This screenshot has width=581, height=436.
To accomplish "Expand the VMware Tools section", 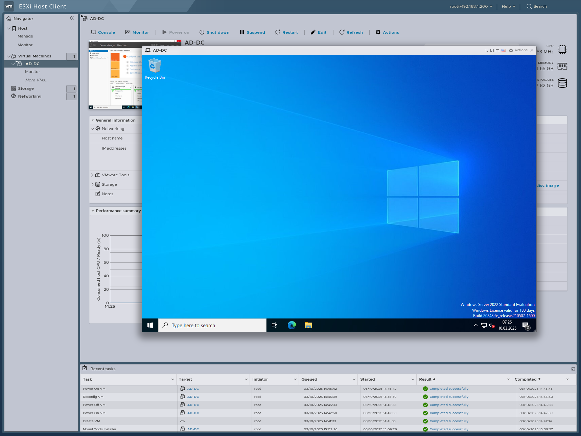I will 92,175.
